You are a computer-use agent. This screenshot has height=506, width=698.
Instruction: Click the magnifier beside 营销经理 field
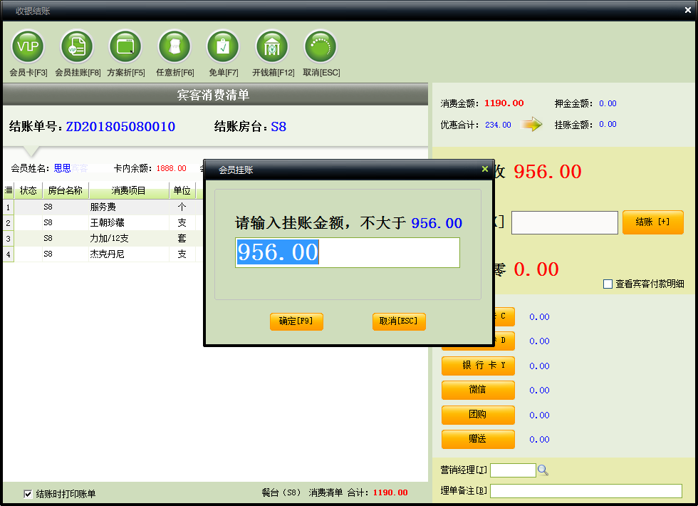pyautogui.click(x=543, y=470)
